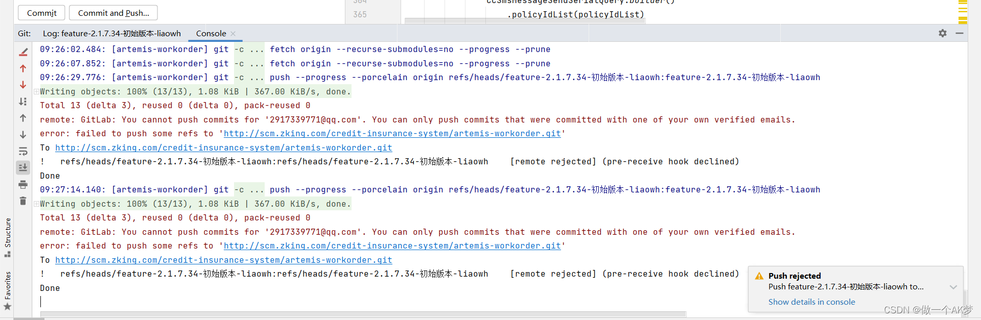This screenshot has height=320, width=981.
Task: Clear console with trash icon
Action: coord(23,201)
